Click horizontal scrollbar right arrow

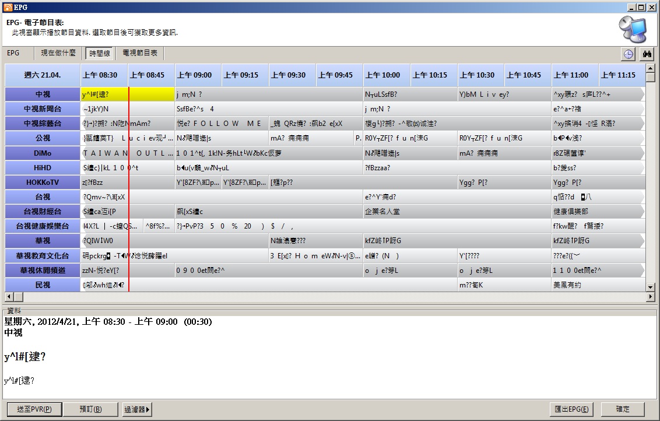click(650, 297)
